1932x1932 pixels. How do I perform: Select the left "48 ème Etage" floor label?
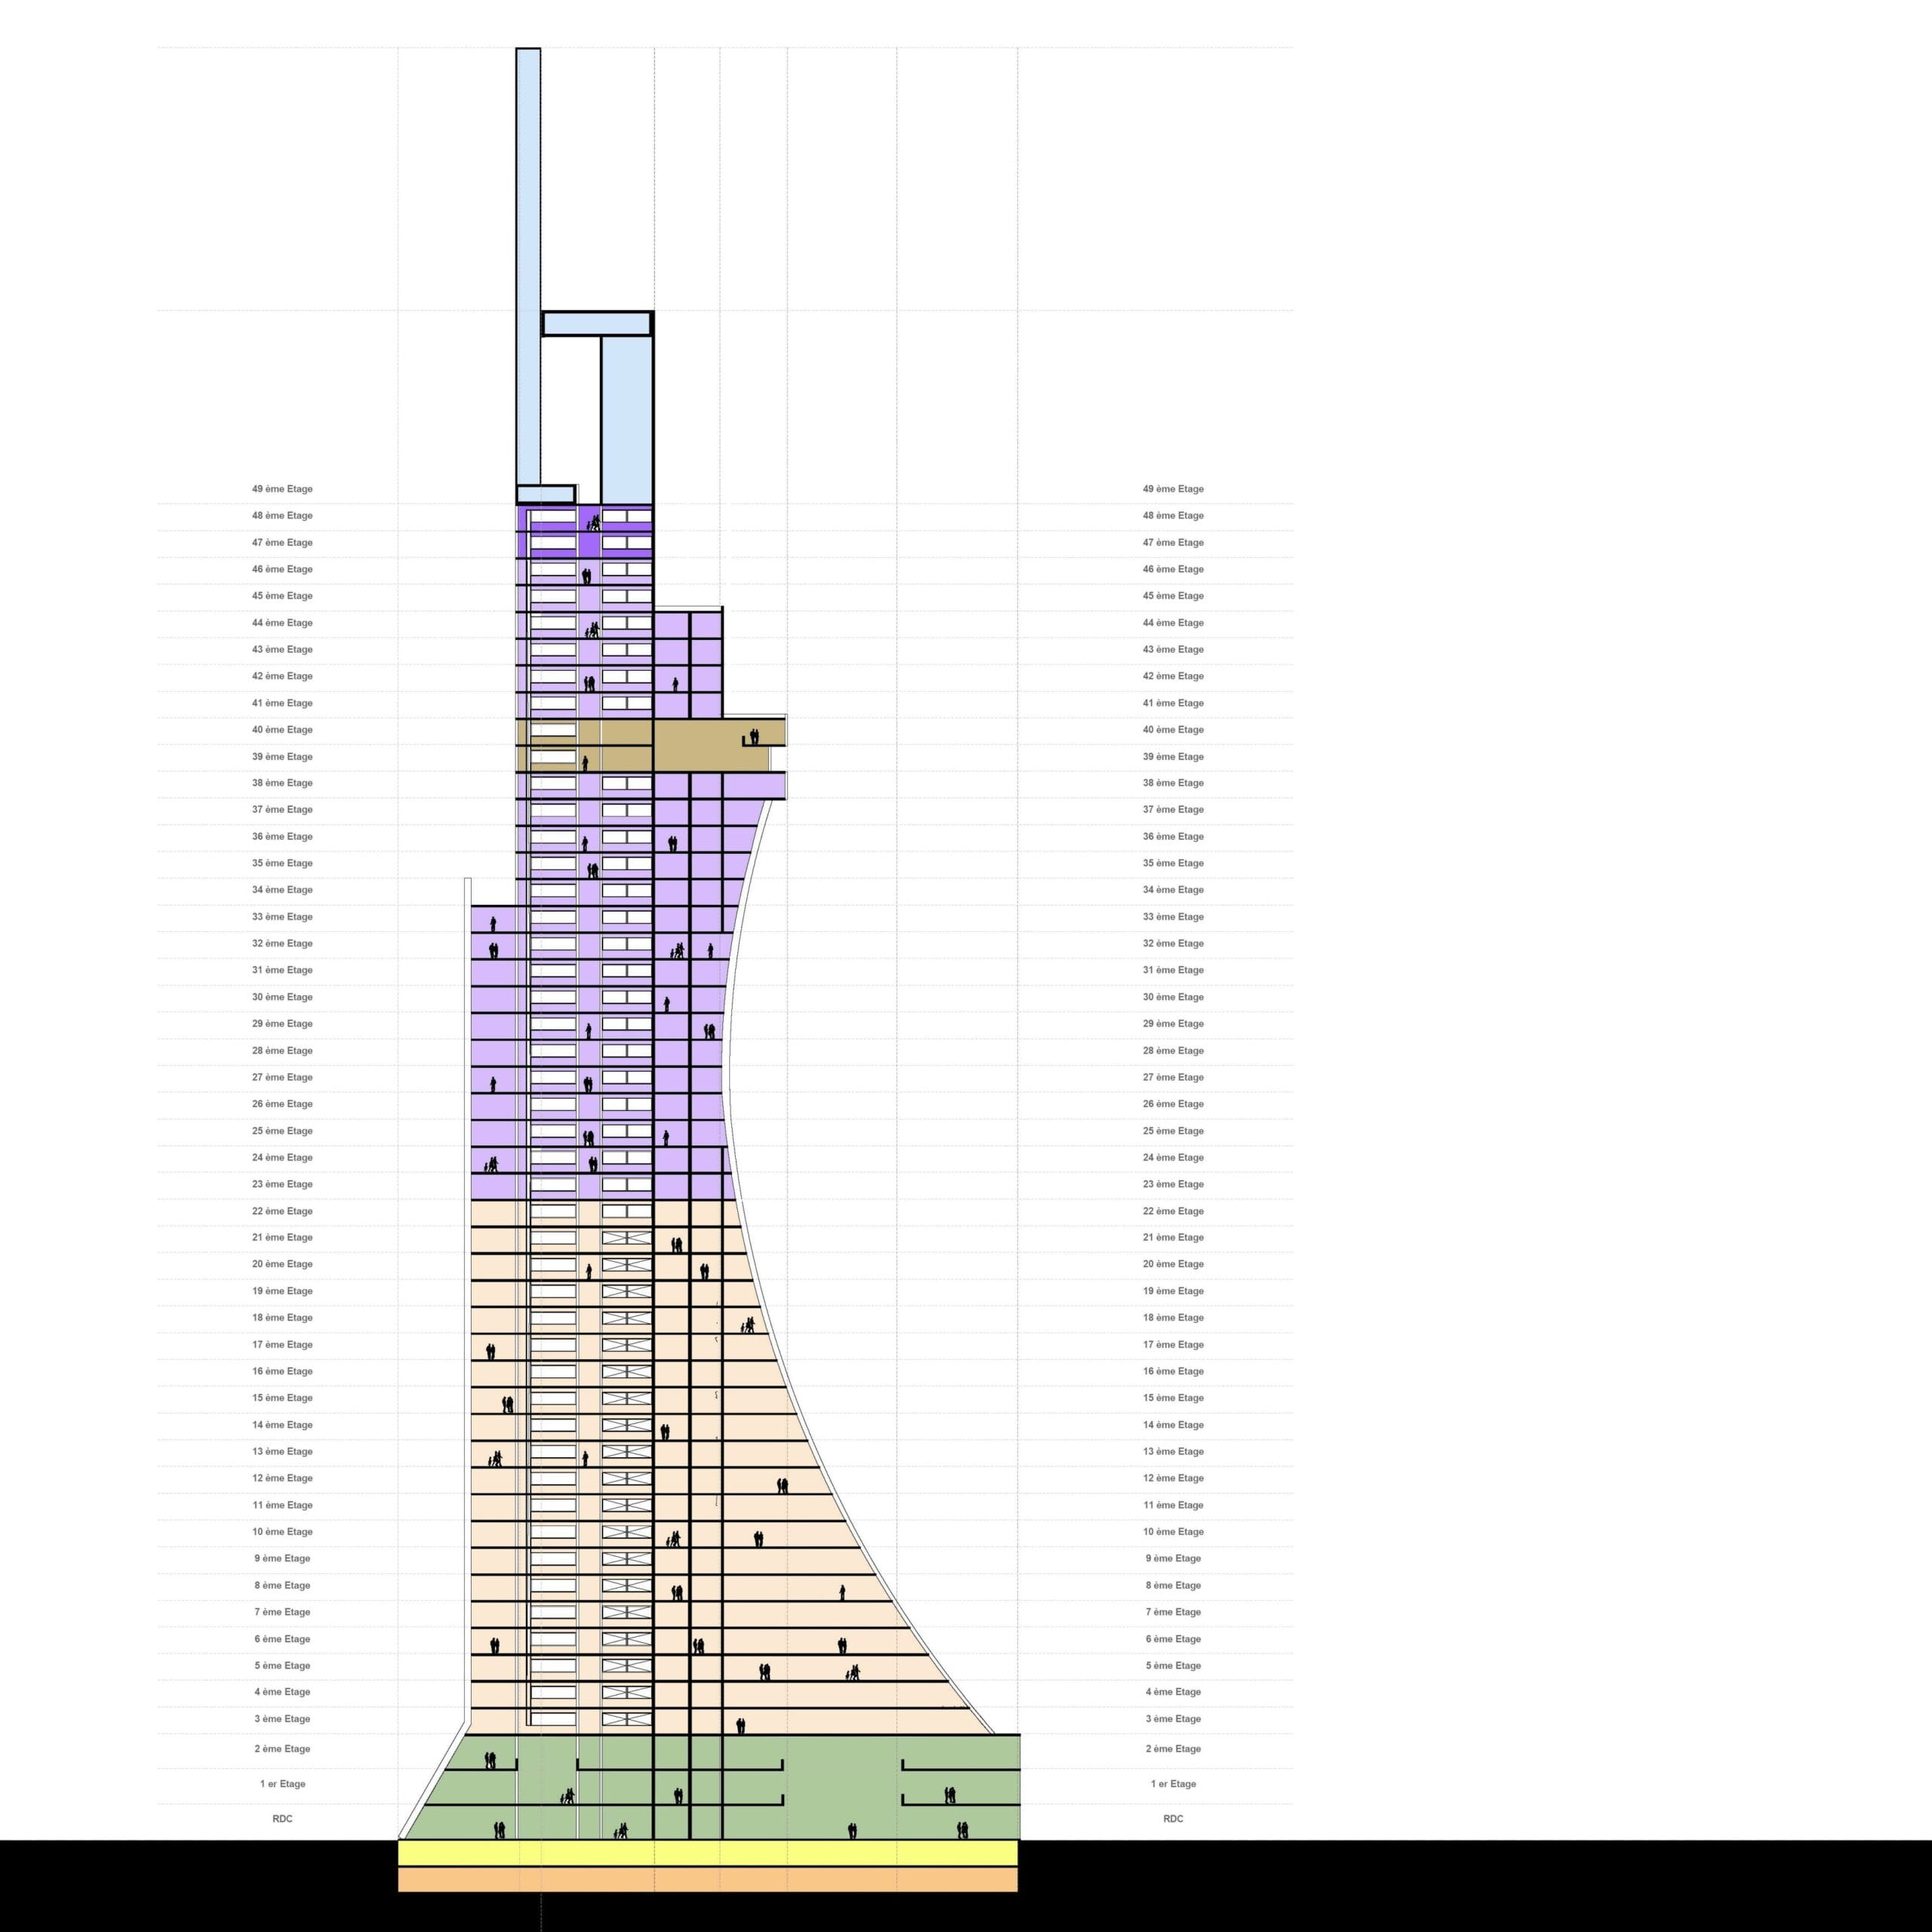click(x=282, y=516)
